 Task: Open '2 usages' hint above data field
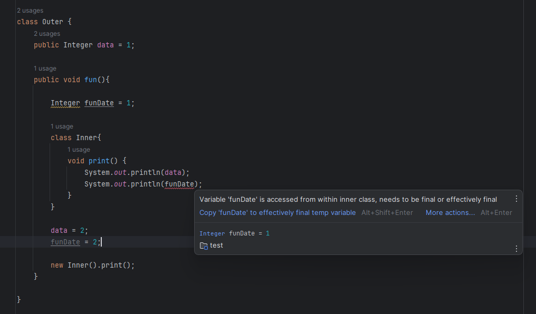[x=47, y=34]
